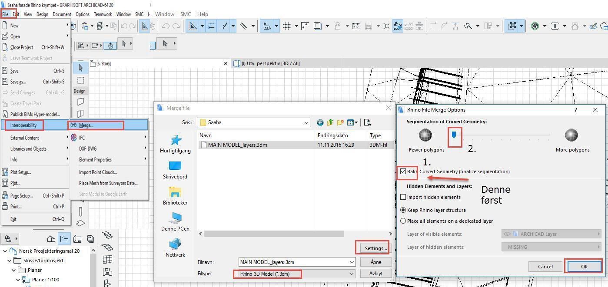Open the Biblioteker libraries location

pyautogui.click(x=175, y=196)
